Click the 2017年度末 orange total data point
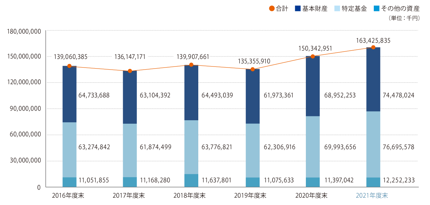The image size is (430, 205). tap(130, 71)
